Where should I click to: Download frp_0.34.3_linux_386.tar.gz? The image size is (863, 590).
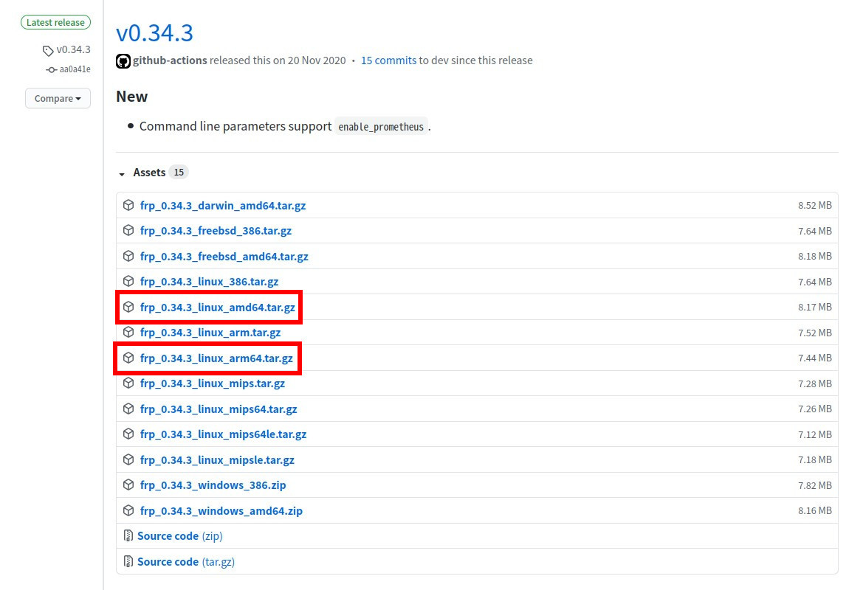(209, 282)
